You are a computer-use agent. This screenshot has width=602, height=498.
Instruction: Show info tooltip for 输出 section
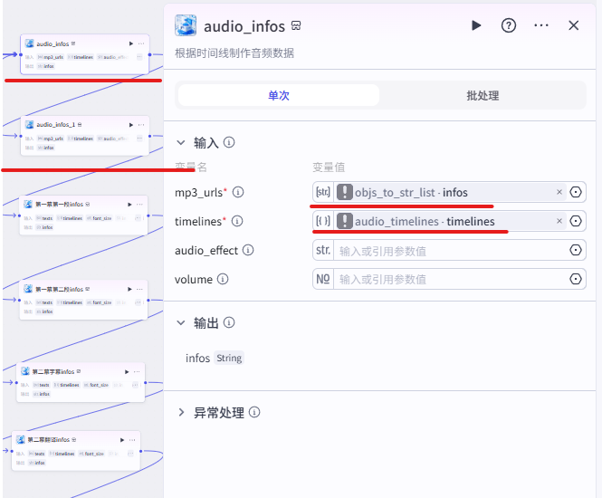229,322
